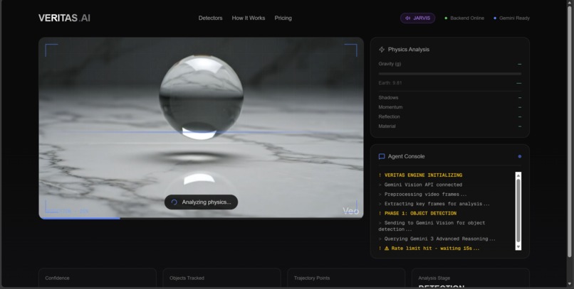574x289 pixels.
Task: Click the lightning Physics Analysis icon
Action: point(382,49)
